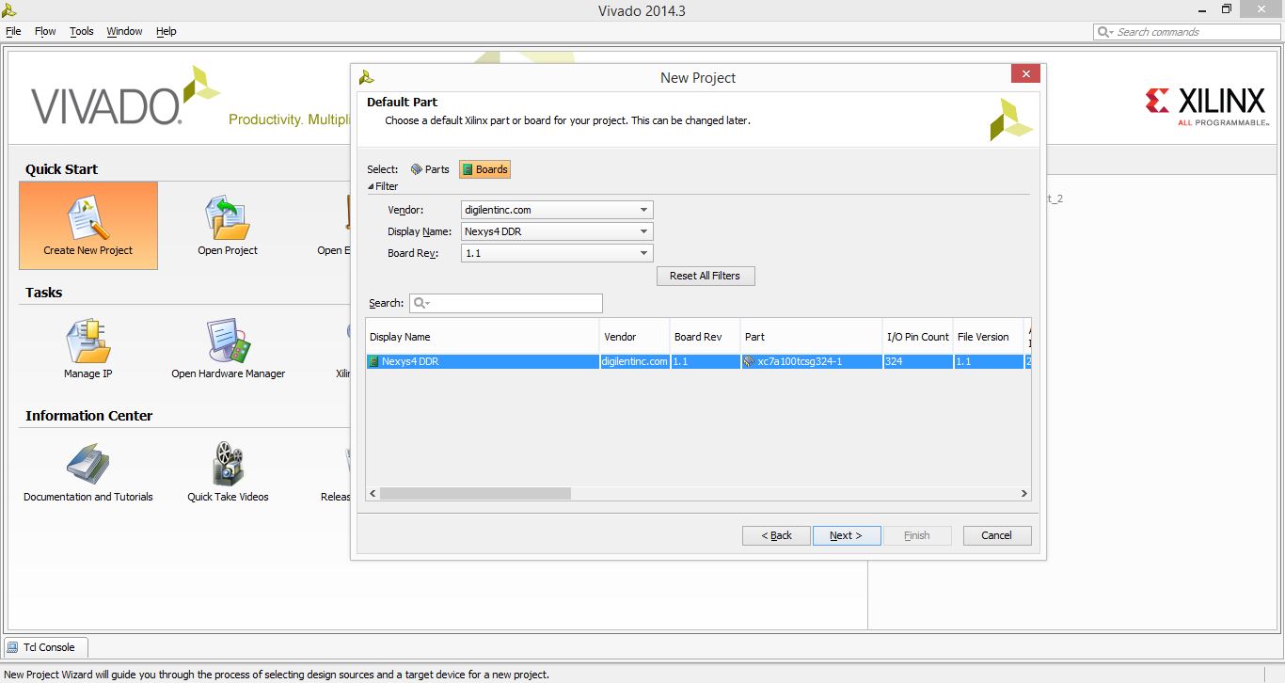Collapse the Filter section
This screenshot has width=1285, height=683.
[x=383, y=186]
